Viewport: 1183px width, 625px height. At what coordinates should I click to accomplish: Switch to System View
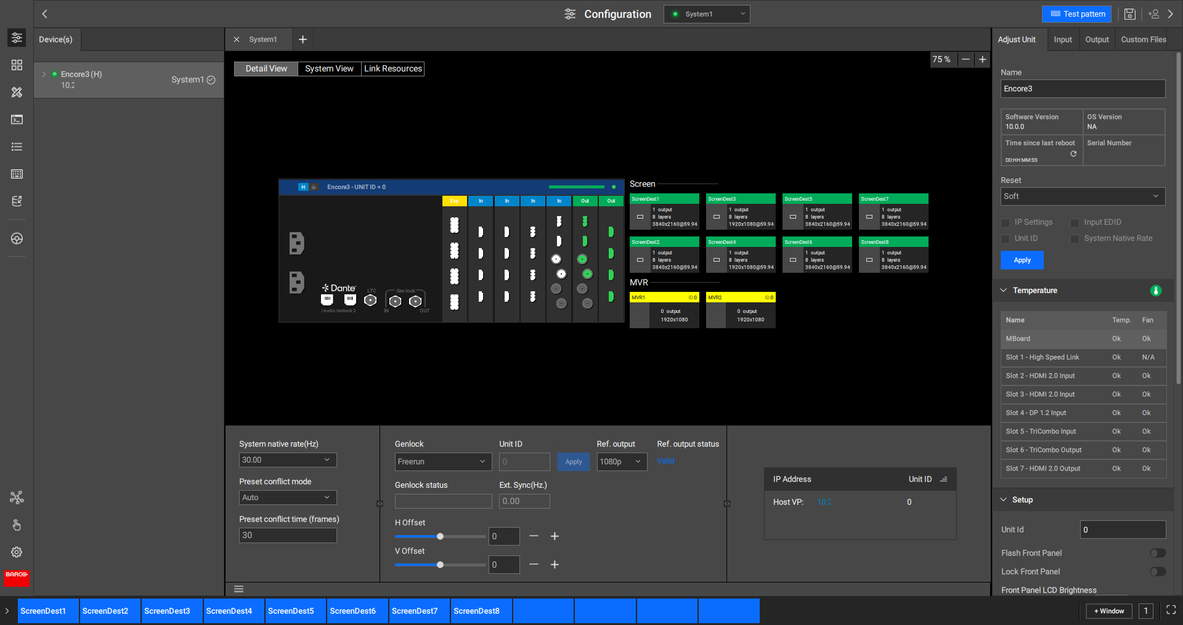[329, 68]
